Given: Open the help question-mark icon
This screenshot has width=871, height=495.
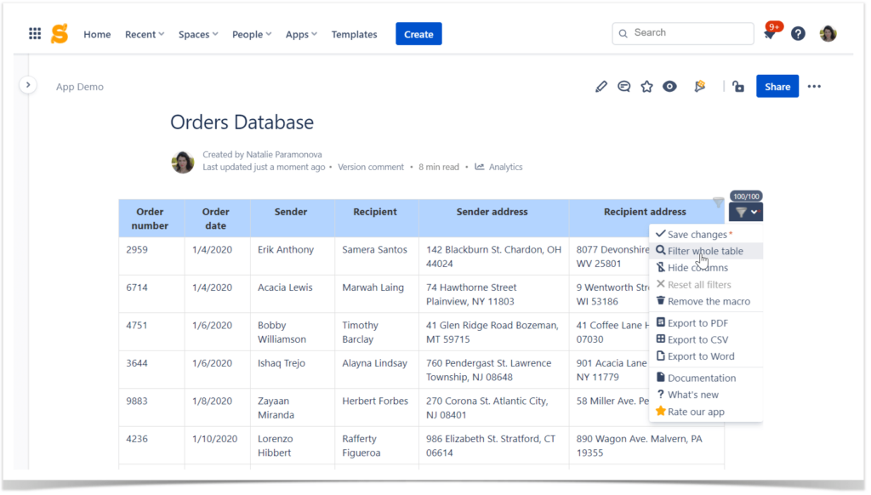Looking at the screenshot, I should (x=798, y=33).
